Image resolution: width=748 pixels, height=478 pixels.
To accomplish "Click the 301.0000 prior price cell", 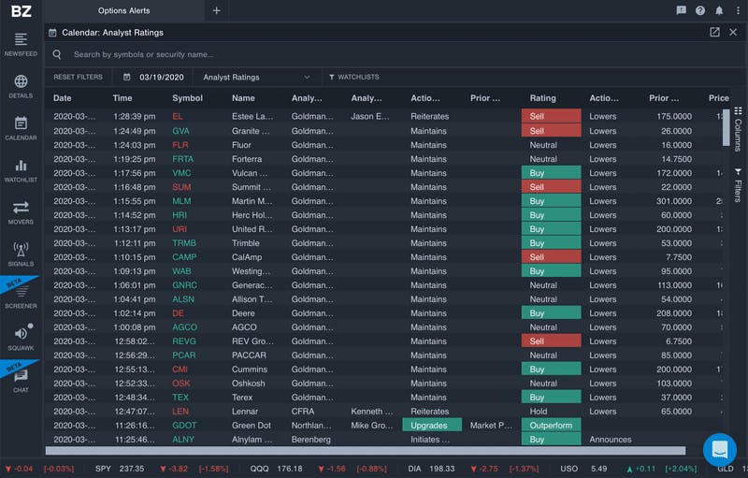I will tap(674, 201).
